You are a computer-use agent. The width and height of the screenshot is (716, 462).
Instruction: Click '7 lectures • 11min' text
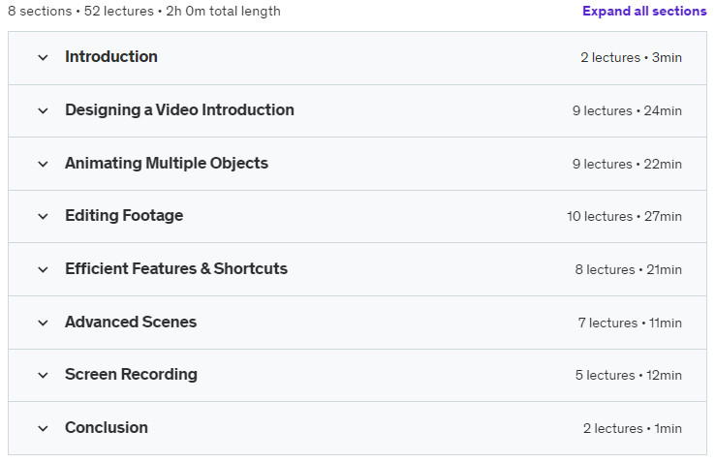pos(630,323)
